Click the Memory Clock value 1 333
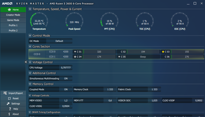 [x=110, y=90]
